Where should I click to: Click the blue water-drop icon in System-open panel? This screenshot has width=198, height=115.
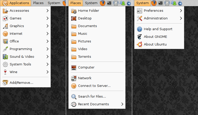(x=180, y=3)
